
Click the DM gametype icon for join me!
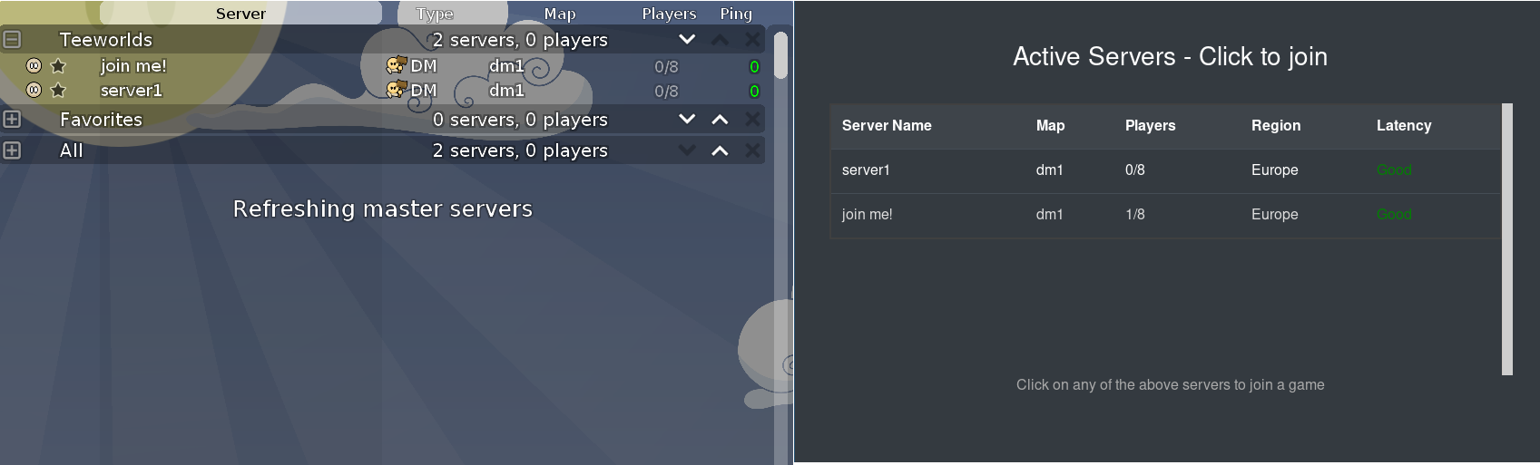point(396,65)
